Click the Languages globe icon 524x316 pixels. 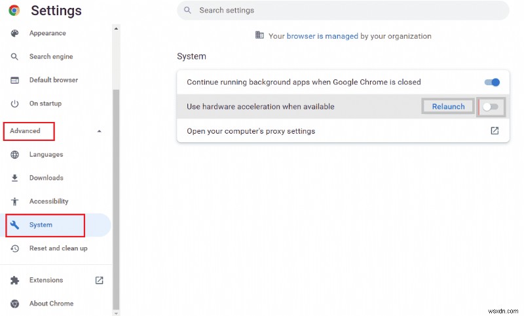click(x=15, y=155)
